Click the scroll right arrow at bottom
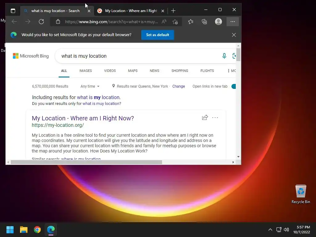This screenshot has width=316, height=237. click(233, 162)
